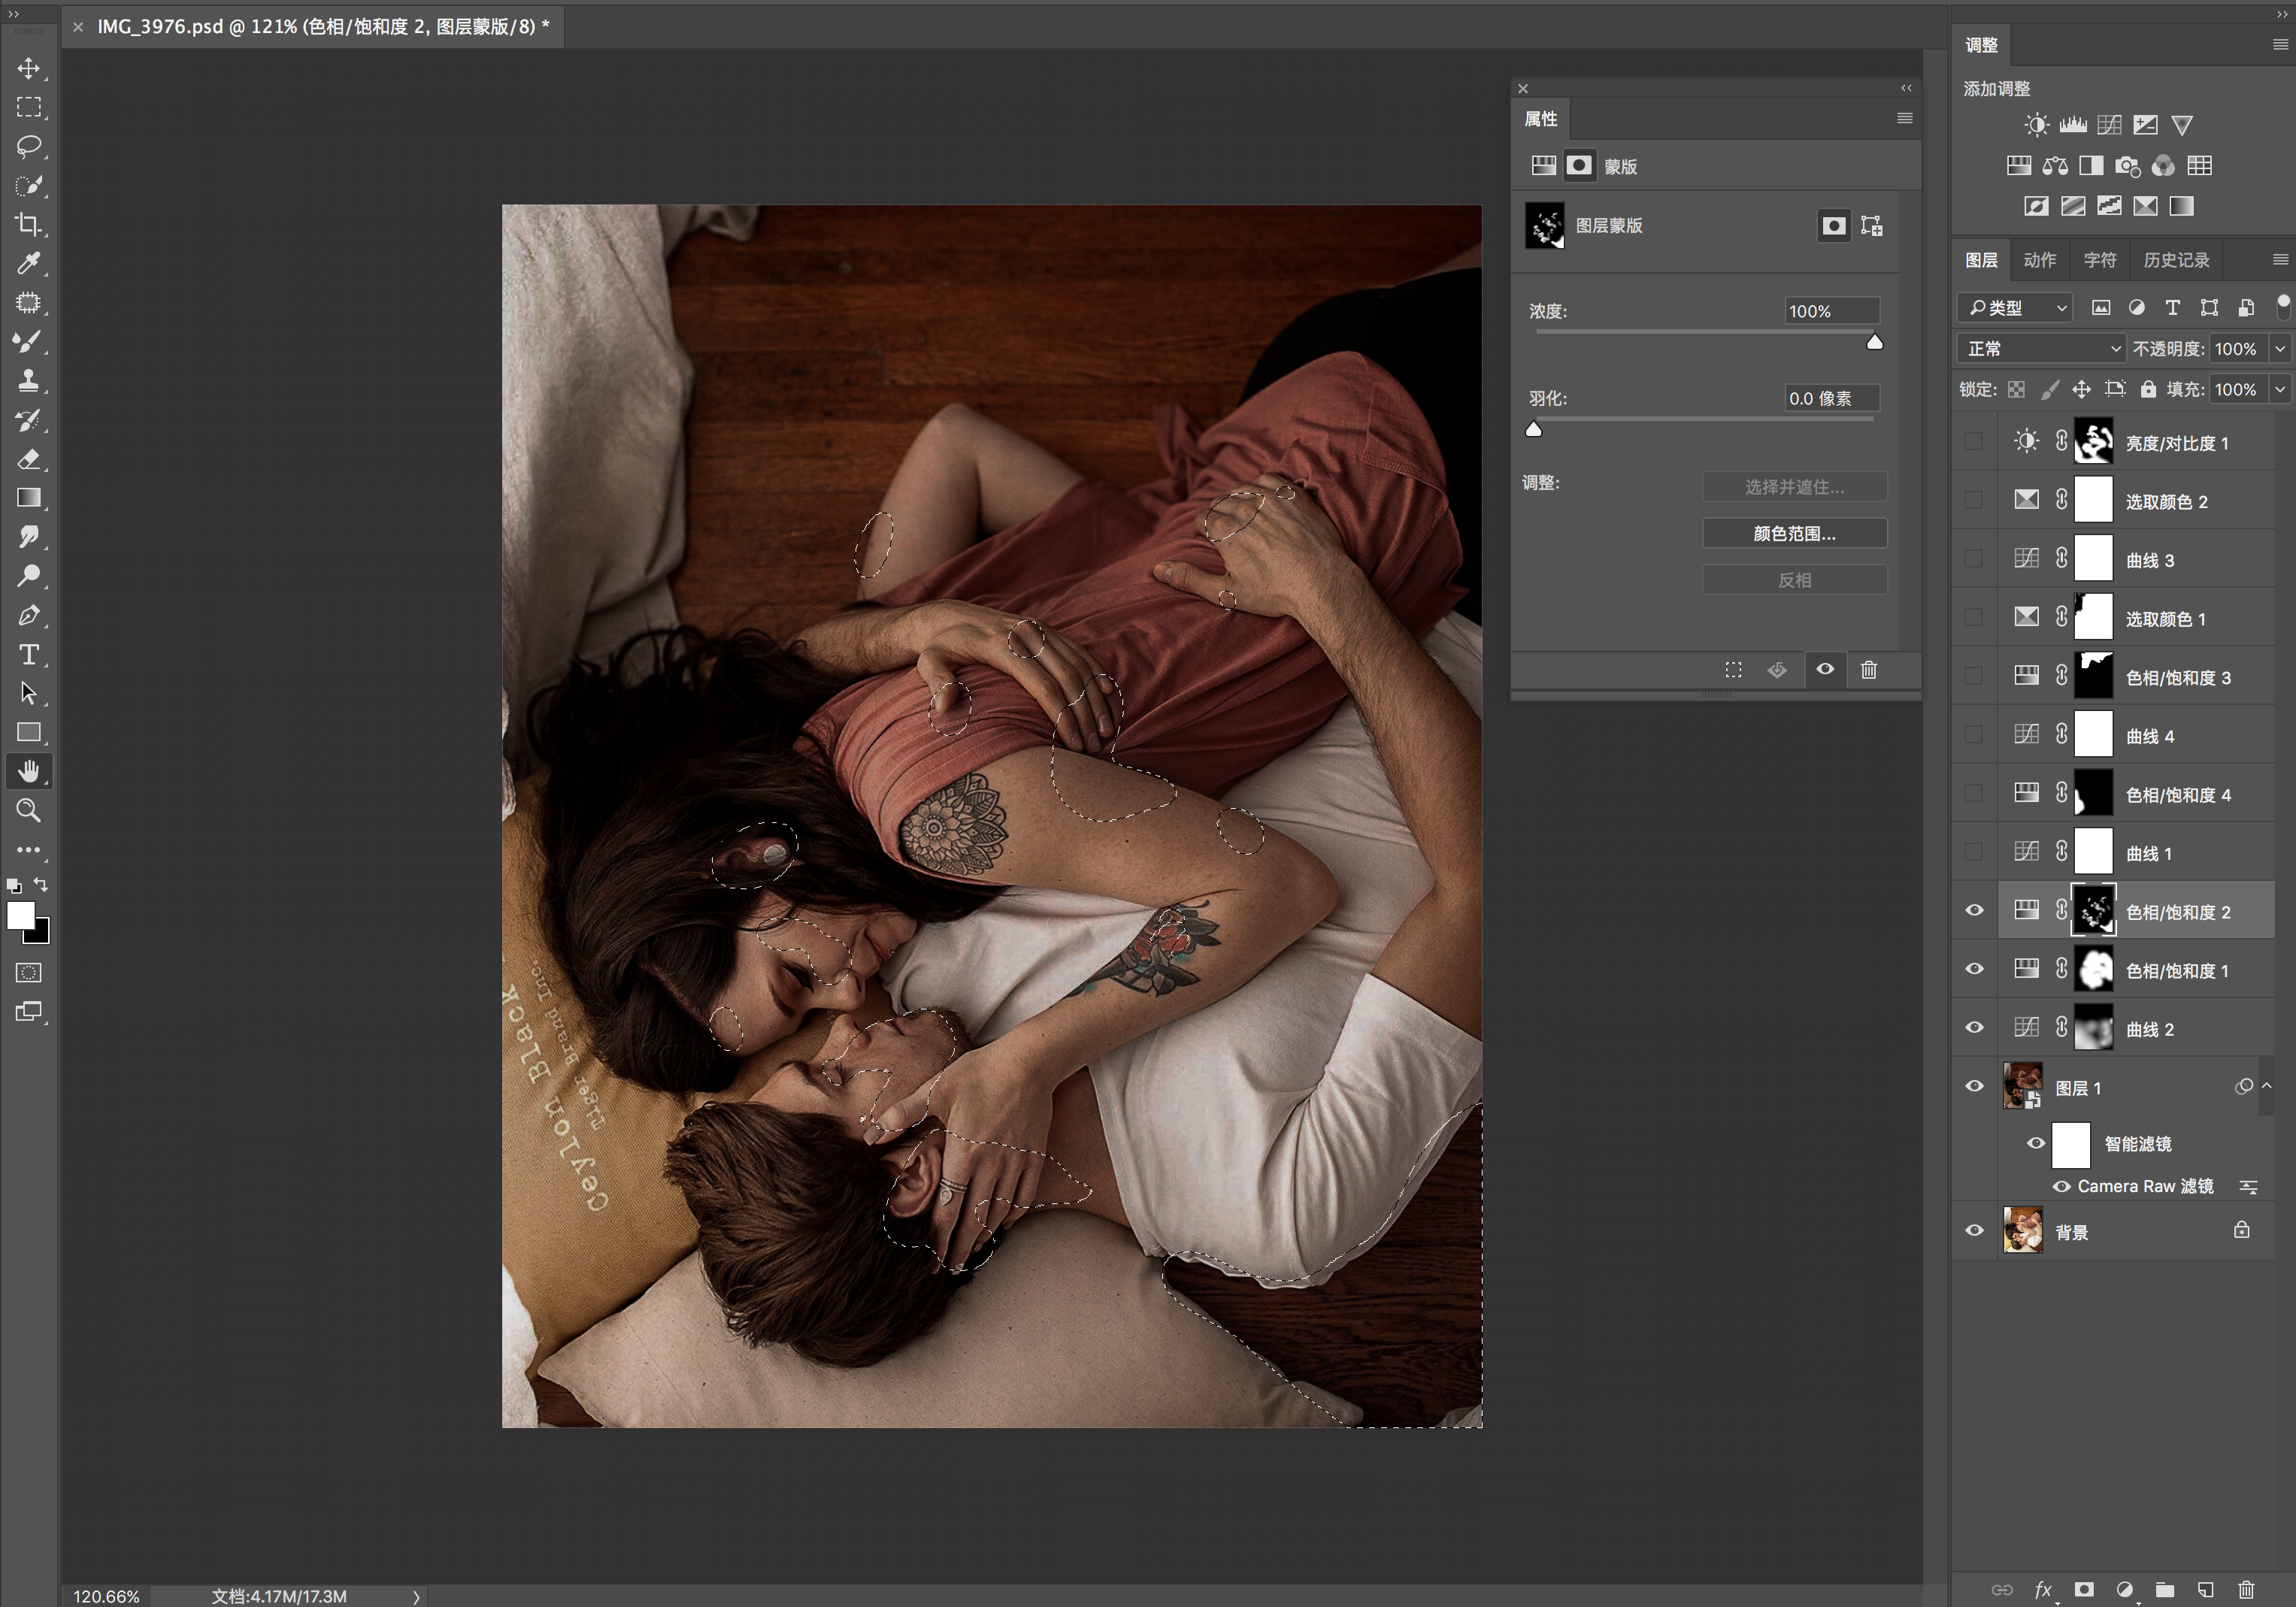Hide the 色相/饱和度 1 layer

point(1974,969)
